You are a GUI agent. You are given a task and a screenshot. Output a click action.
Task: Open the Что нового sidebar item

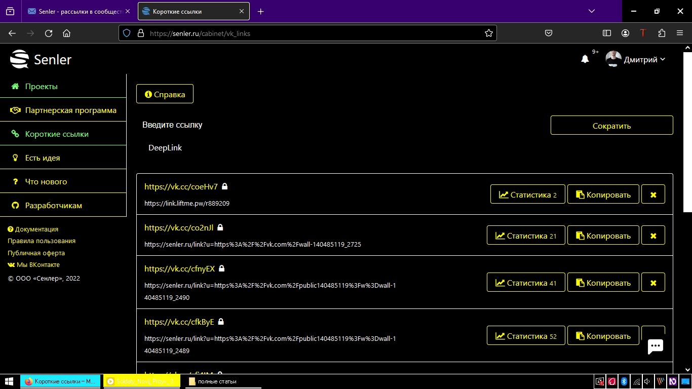(x=63, y=181)
